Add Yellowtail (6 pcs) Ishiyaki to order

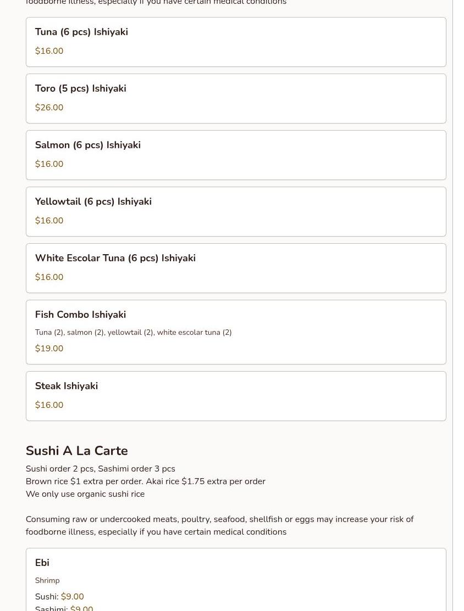click(93, 202)
